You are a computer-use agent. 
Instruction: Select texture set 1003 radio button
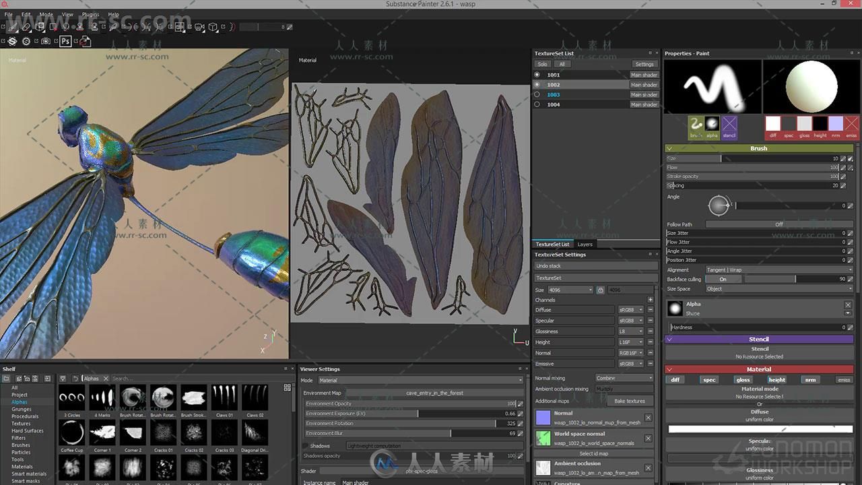[537, 94]
